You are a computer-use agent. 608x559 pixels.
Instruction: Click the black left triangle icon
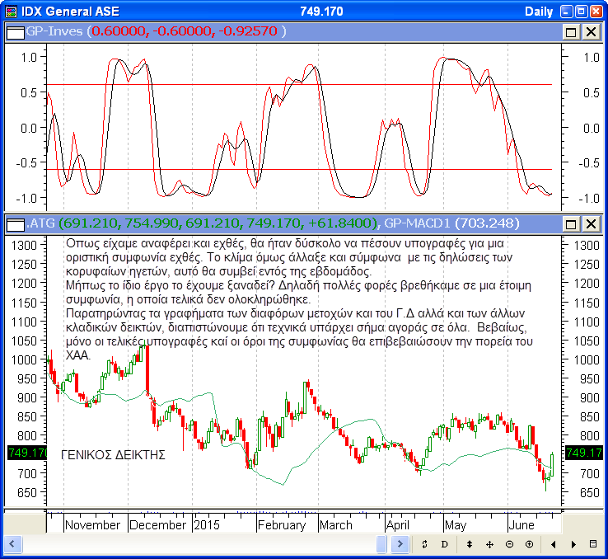554,545
